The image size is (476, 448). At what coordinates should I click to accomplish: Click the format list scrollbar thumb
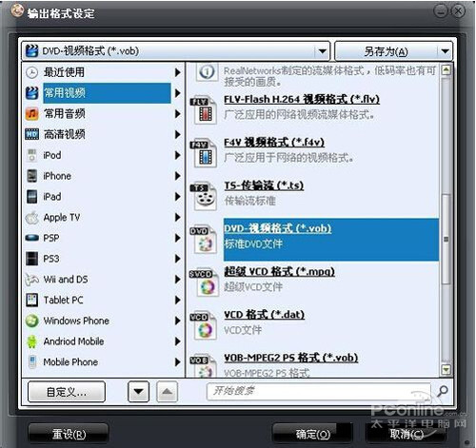pos(446,239)
